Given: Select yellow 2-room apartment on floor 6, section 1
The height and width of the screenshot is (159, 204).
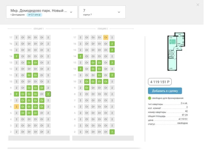Looking at the screenshot, I should [16, 107].
